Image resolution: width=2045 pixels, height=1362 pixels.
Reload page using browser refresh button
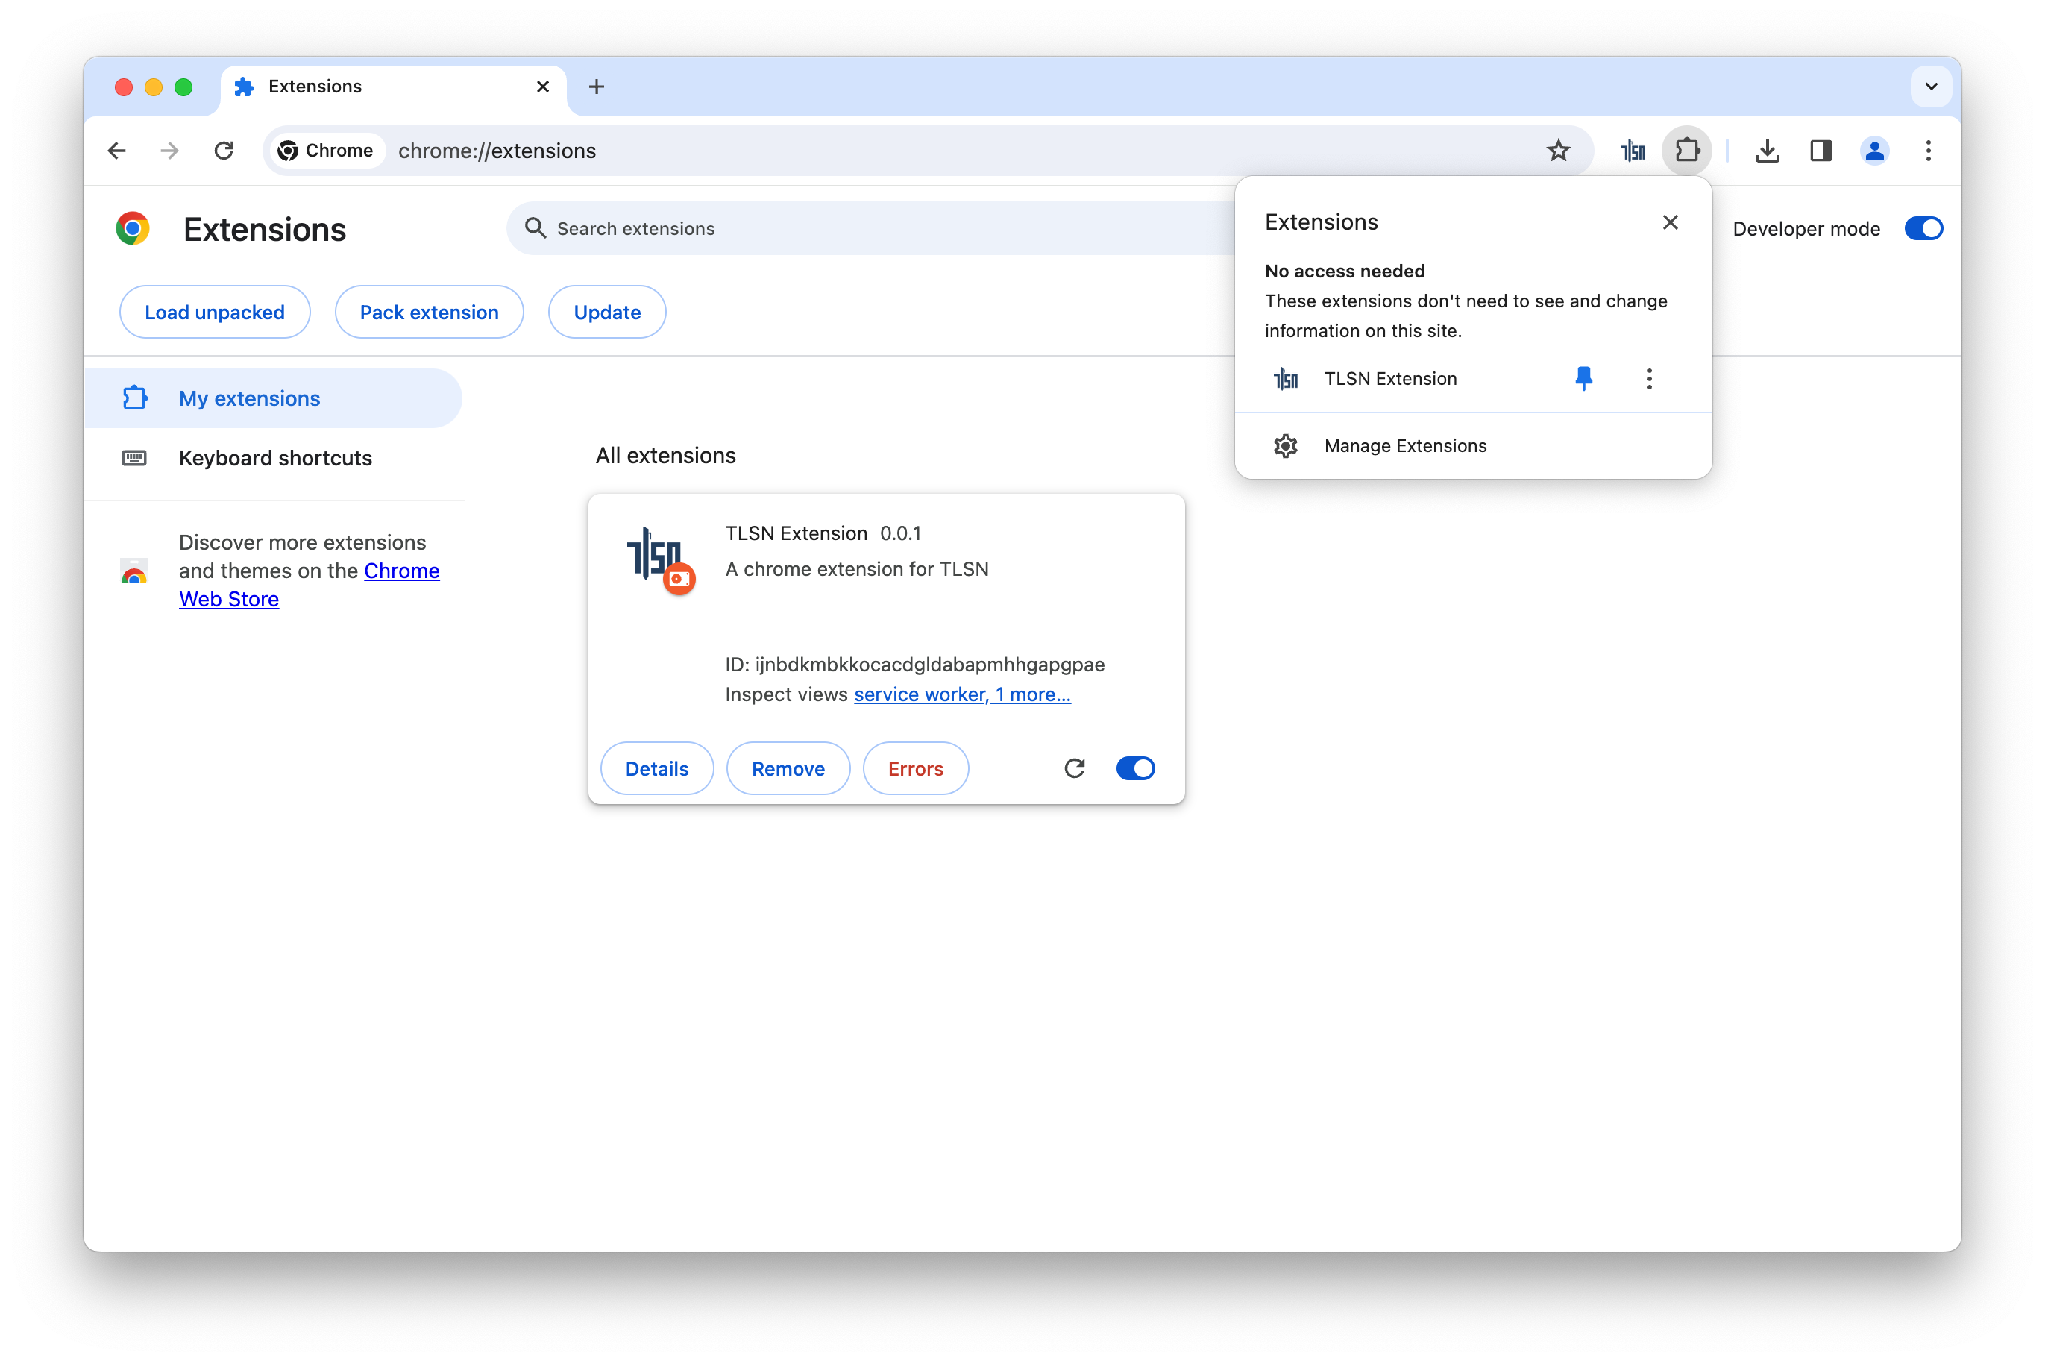tap(224, 151)
